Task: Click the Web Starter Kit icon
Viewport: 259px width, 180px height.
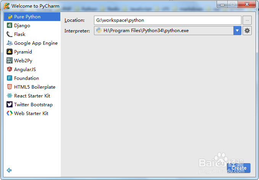Action: [10, 113]
